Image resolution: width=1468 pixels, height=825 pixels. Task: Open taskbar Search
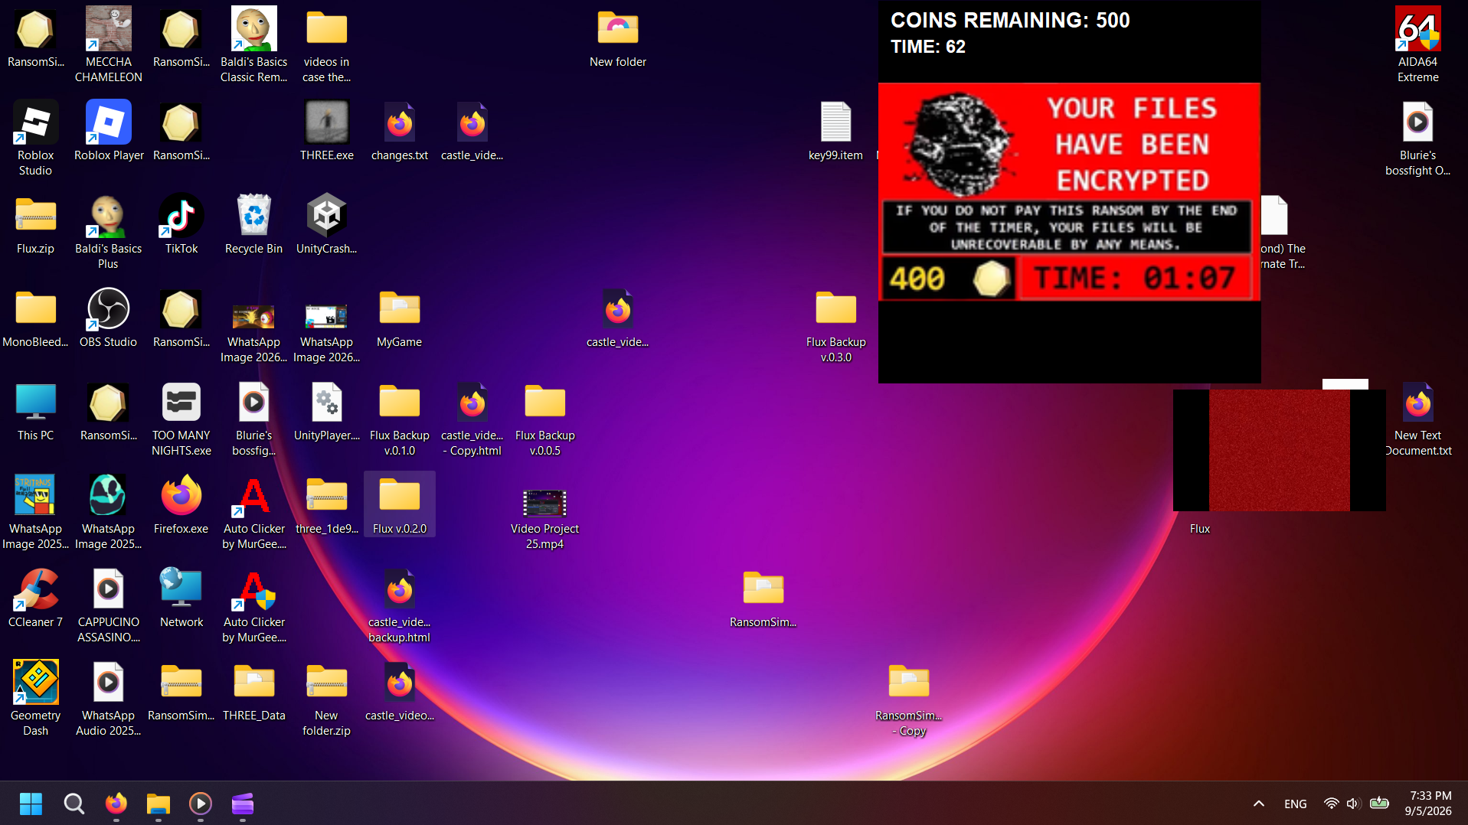74,804
